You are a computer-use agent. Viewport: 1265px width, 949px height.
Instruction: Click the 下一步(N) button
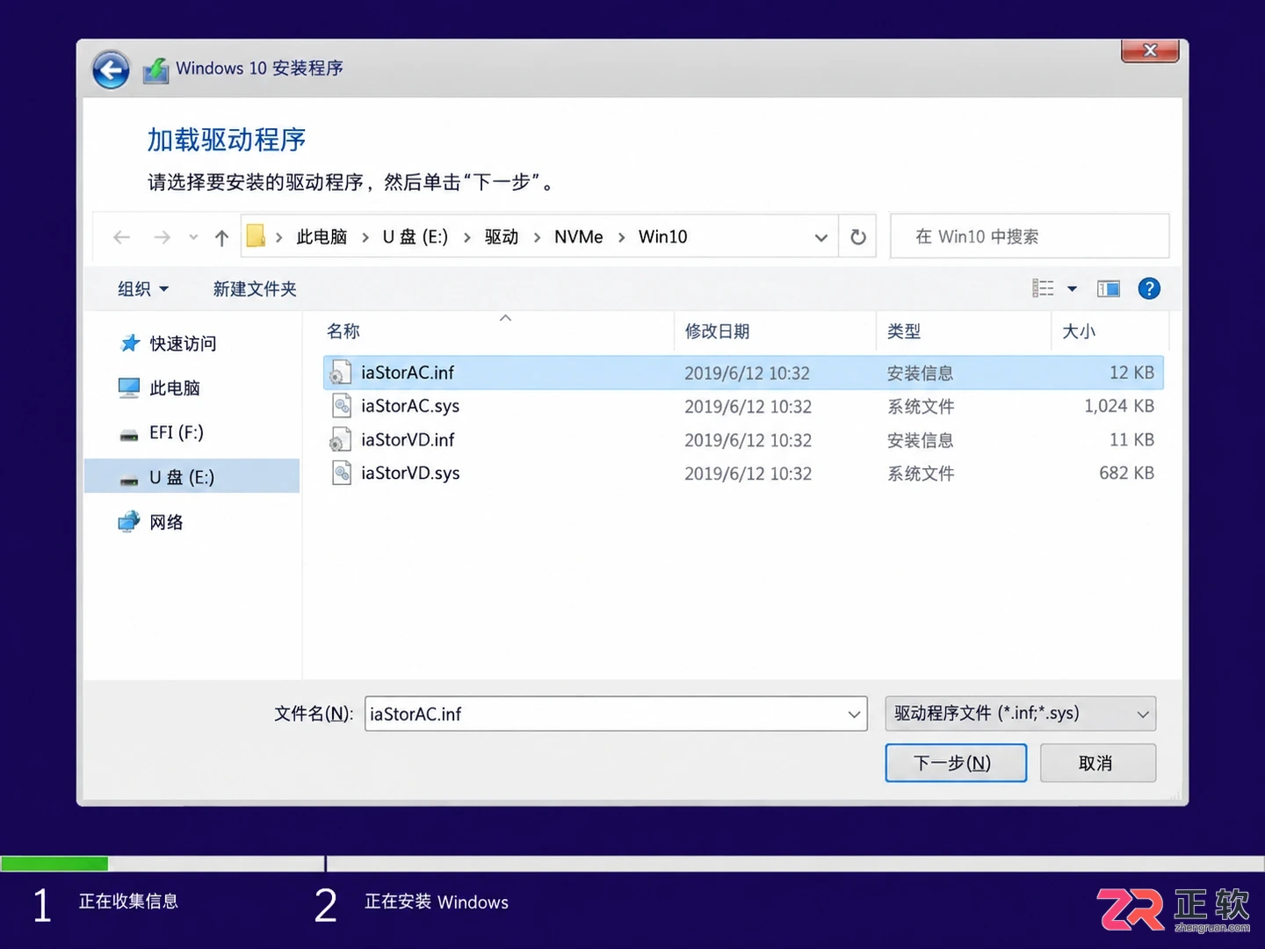(956, 763)
